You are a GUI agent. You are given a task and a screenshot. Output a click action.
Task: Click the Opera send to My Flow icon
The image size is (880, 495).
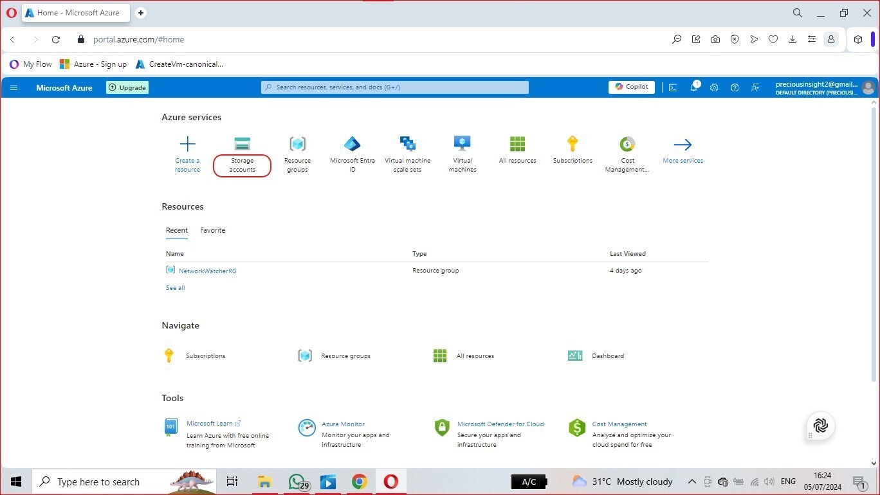tap(754, 39)
